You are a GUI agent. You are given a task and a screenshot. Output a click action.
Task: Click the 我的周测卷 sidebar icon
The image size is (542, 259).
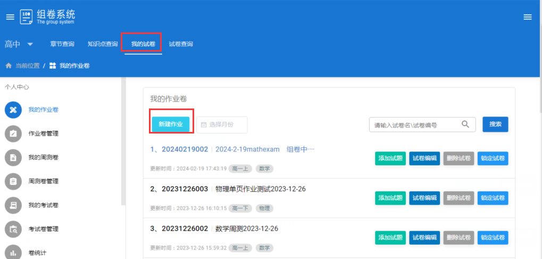[13, 157]
